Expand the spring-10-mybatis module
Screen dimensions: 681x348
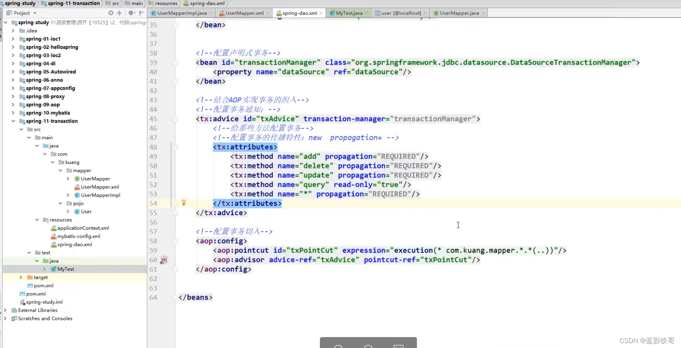coord(13,113)
